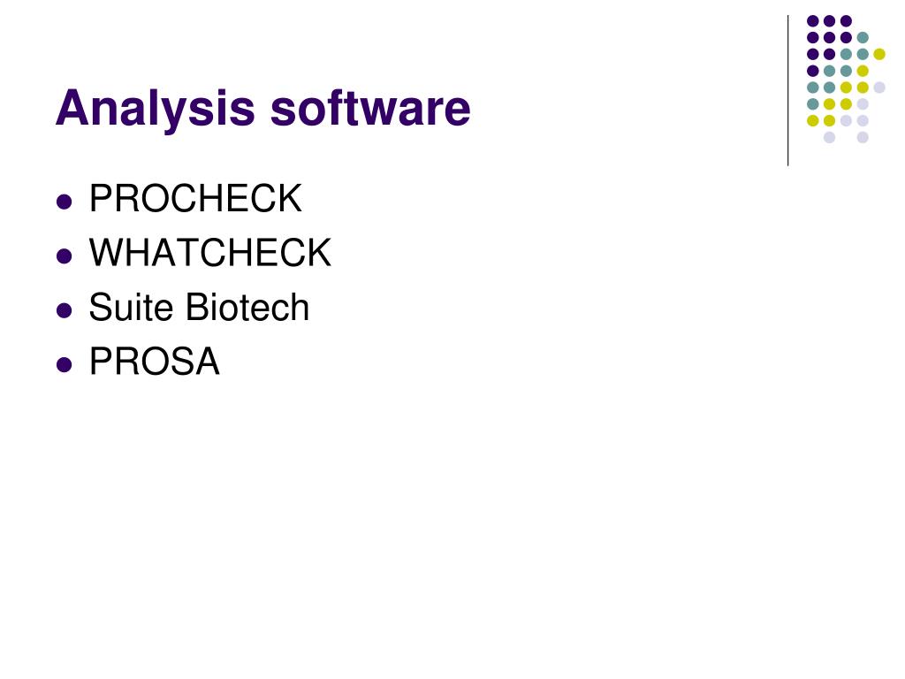The width and height of the screenshot is (905, 679).
Task: Select the Suite Biotech bullet text
Action: tap(199, 307)
